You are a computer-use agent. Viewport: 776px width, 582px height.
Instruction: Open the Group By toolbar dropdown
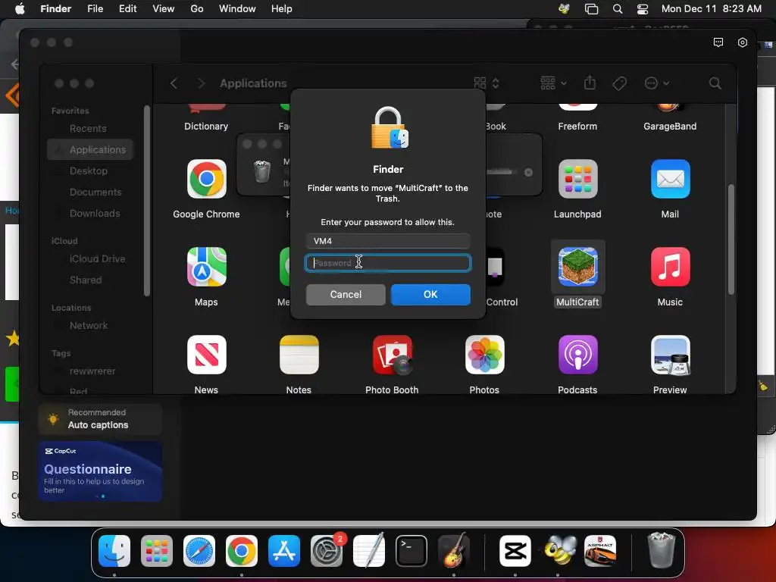(553, 83)
